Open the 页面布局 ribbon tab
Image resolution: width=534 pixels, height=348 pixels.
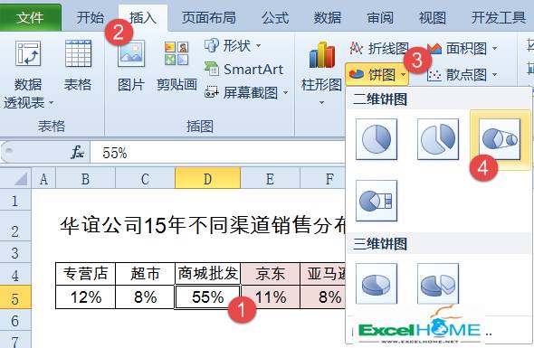click(209, 18)
